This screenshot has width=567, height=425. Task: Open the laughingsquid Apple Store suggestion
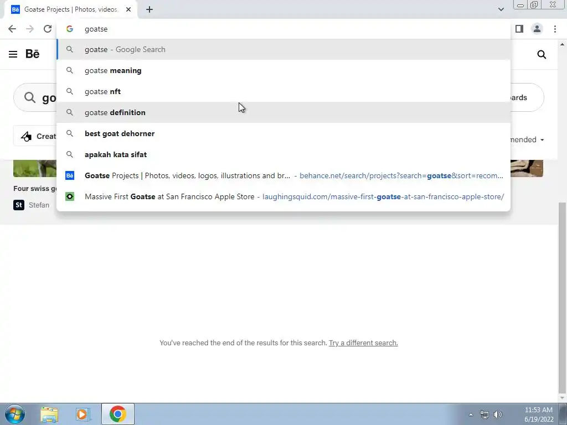point(283,196)
